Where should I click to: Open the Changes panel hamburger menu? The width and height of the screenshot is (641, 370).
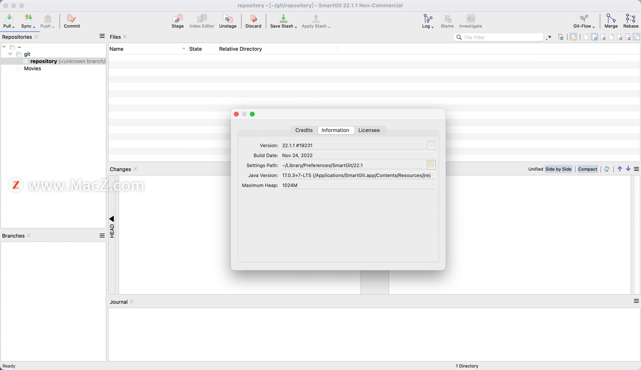tap(636, 169)
